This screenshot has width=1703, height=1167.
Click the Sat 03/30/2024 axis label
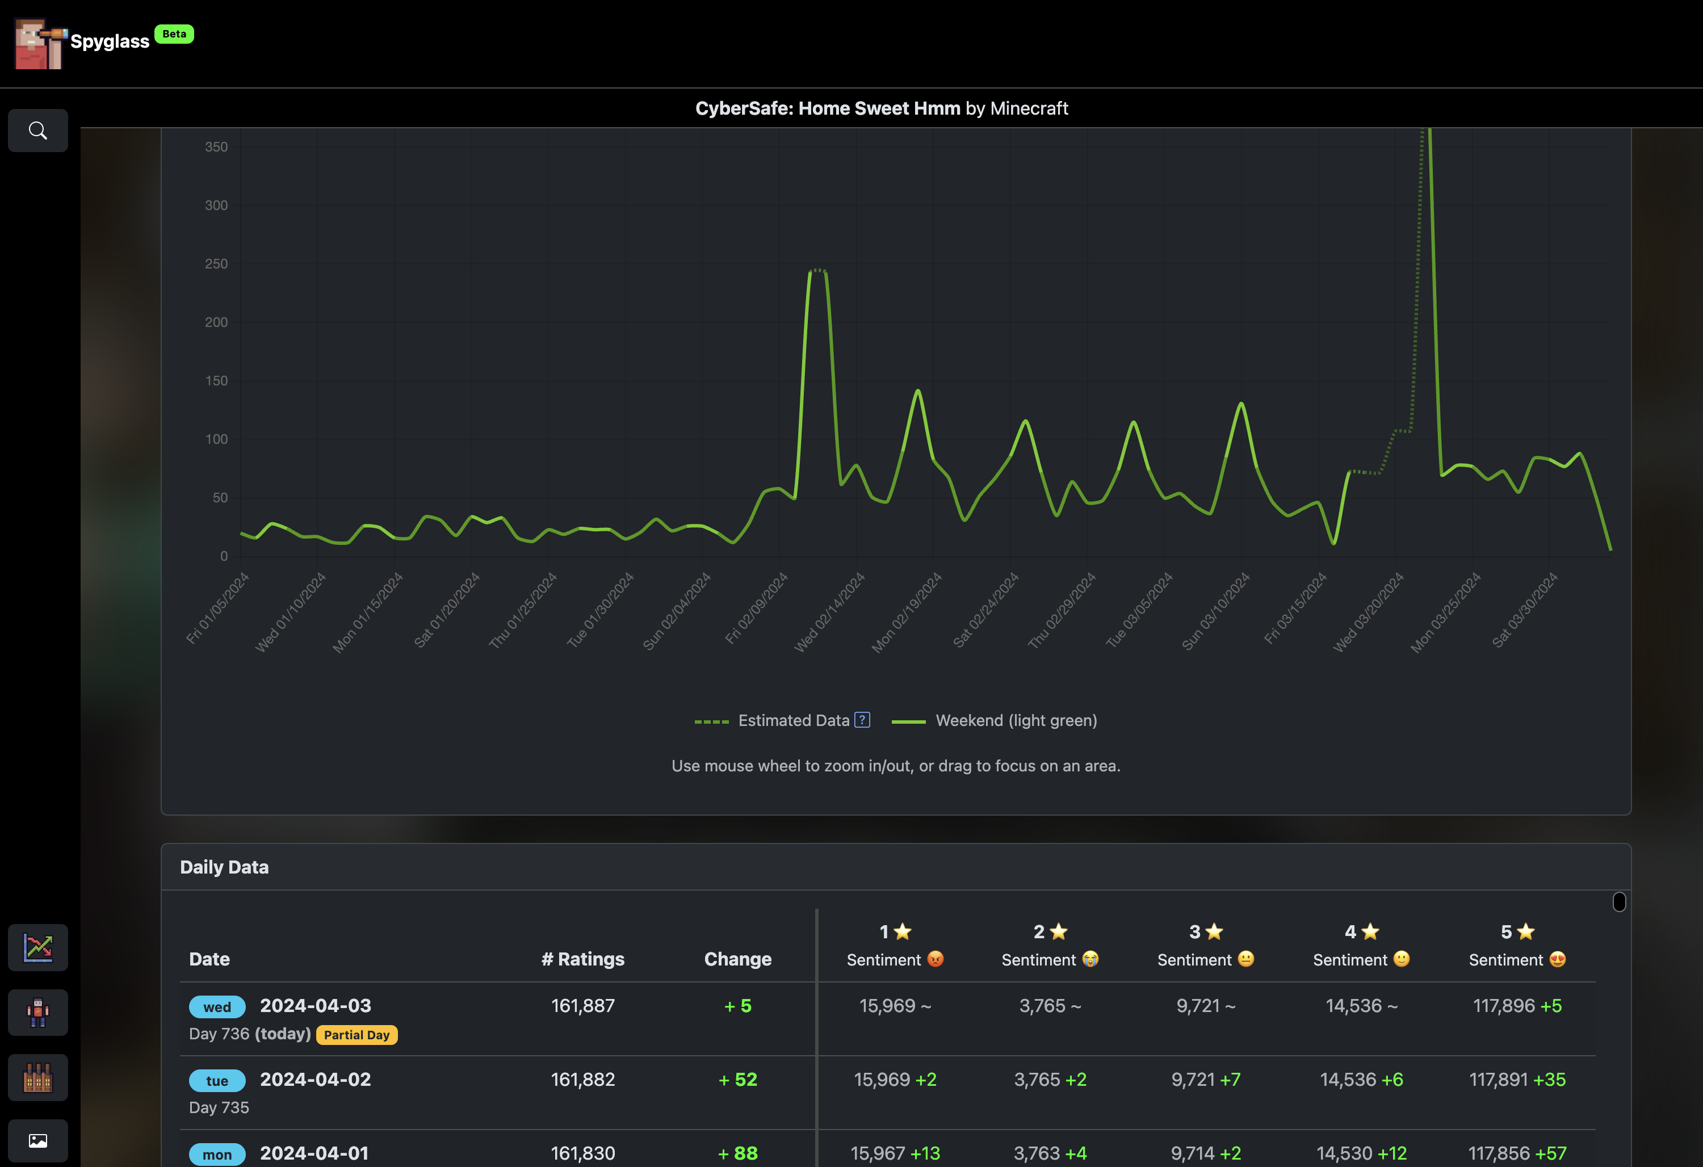pyautogui.click(x=1525, y=610)
